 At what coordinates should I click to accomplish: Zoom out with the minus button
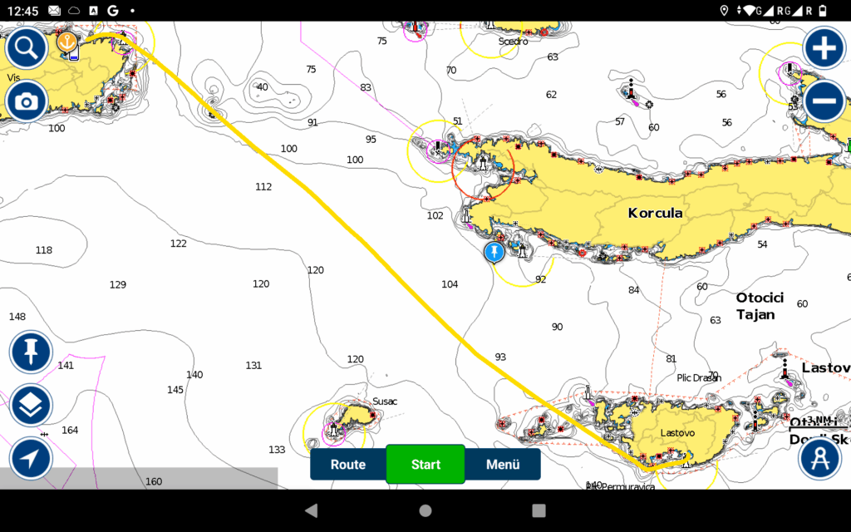[824, 101]
